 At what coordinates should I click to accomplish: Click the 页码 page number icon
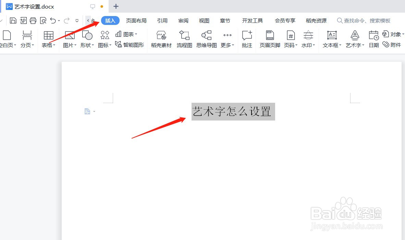point(291,36)
